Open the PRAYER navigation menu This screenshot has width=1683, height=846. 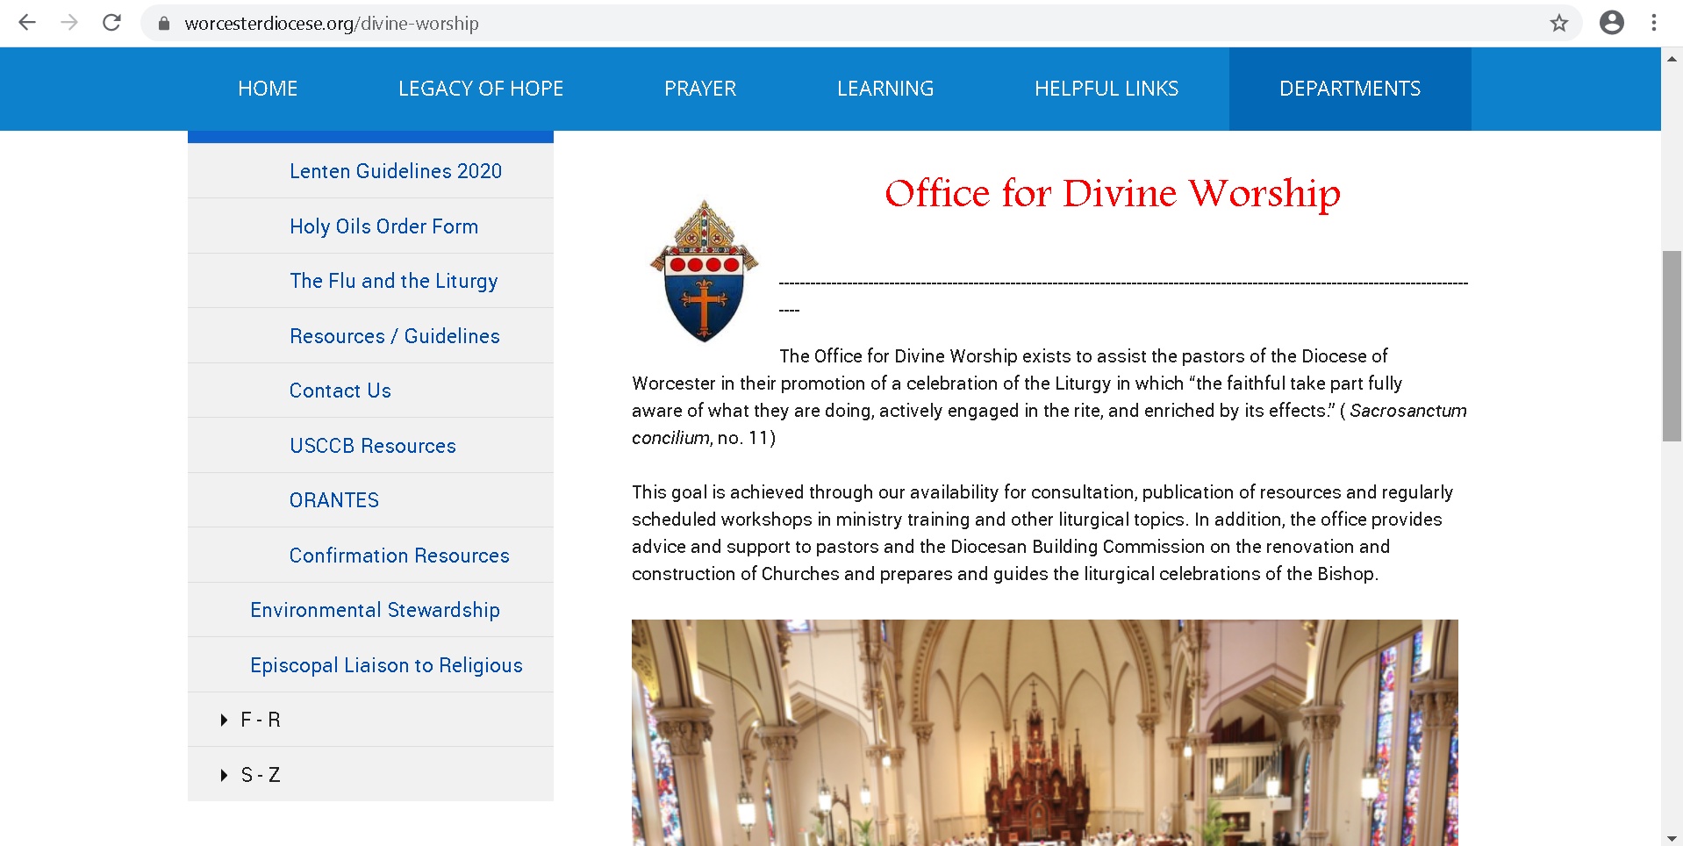pos(699,88)
